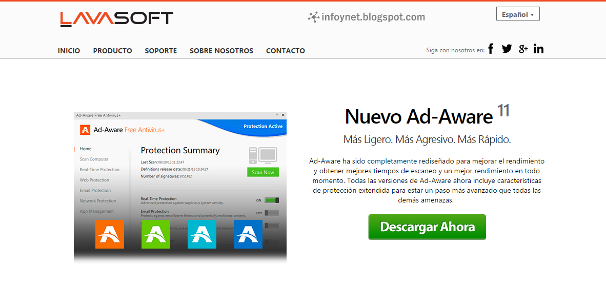Open the CONTACTO menu

[286, 51]
